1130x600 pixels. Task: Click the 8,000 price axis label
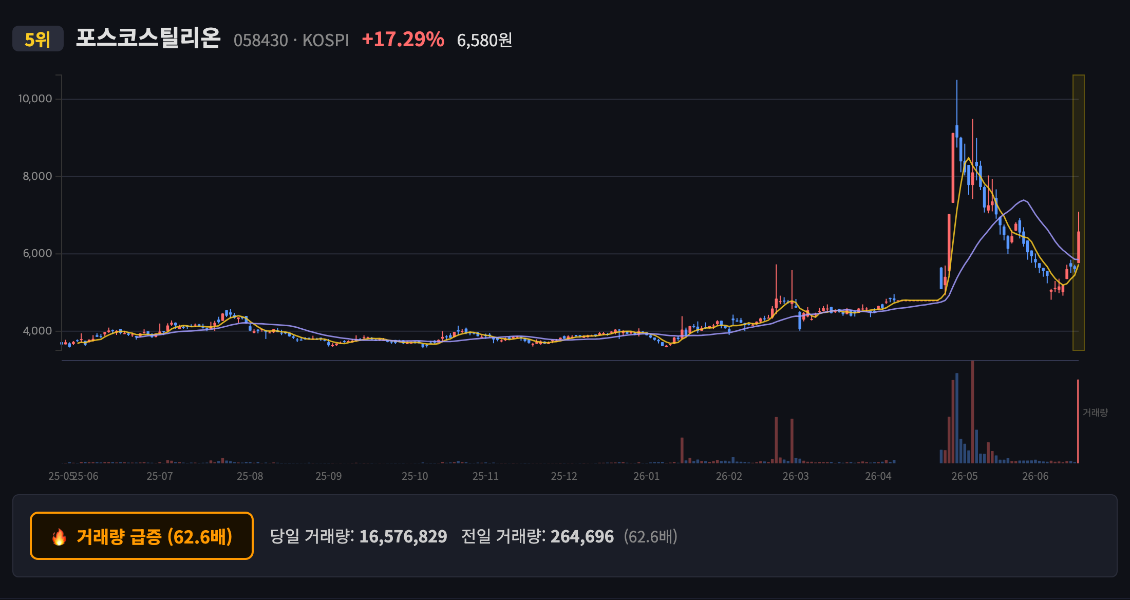(x=37, y=176)
